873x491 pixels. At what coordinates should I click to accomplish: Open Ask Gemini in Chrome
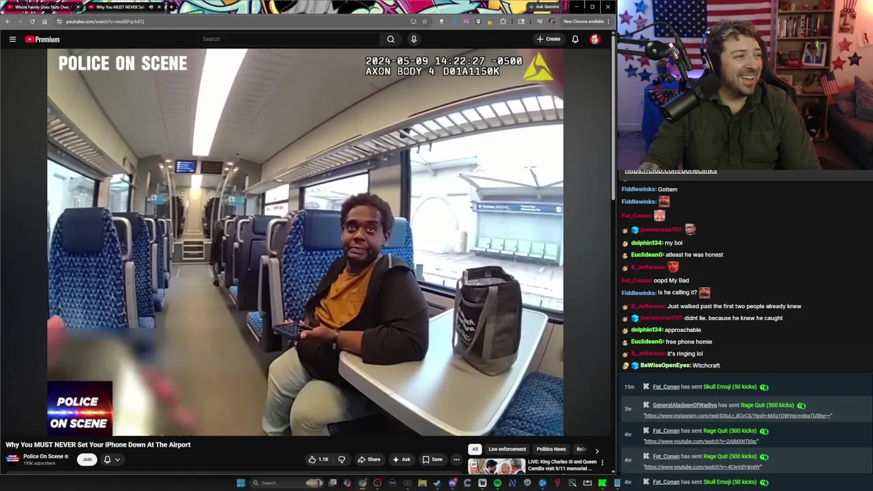pyautogui.click(x=544, y=7)
